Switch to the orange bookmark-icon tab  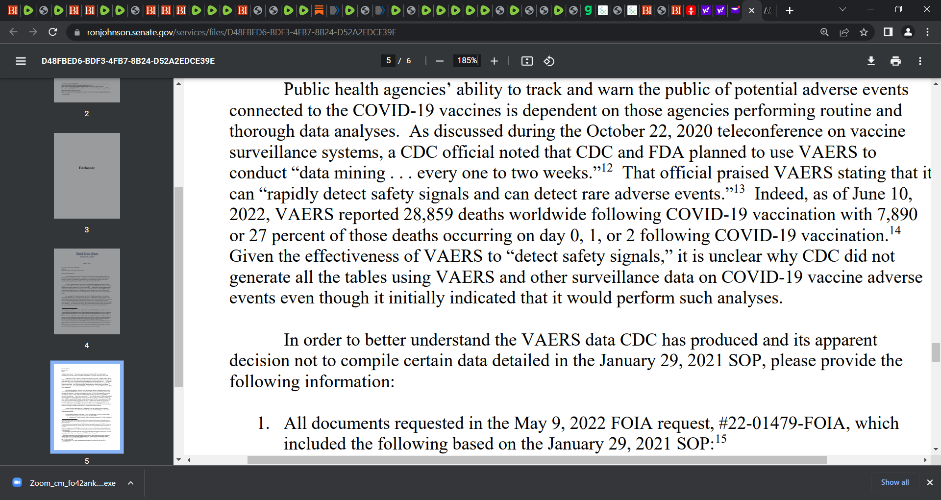pos(319,10)
